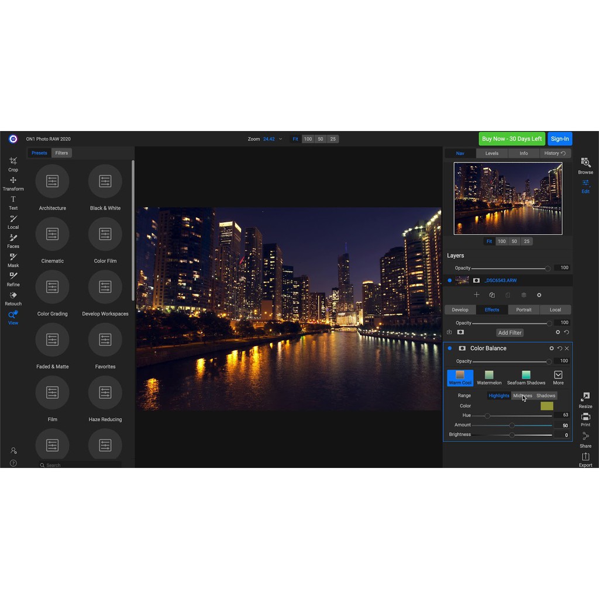
Task: Click the Add Filter button
Action: pyautogui.click(x=510, y=332)
